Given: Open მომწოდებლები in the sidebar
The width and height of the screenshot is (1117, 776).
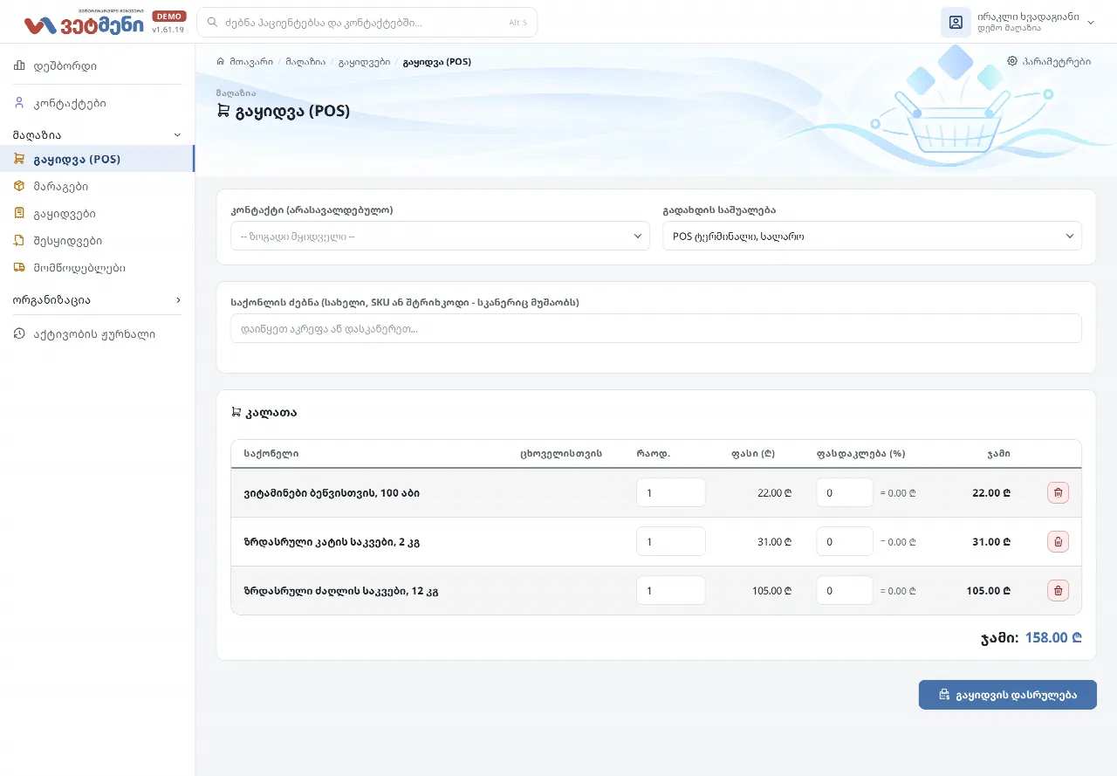Looking at the screenshot, I should click(x=97, y=268).
